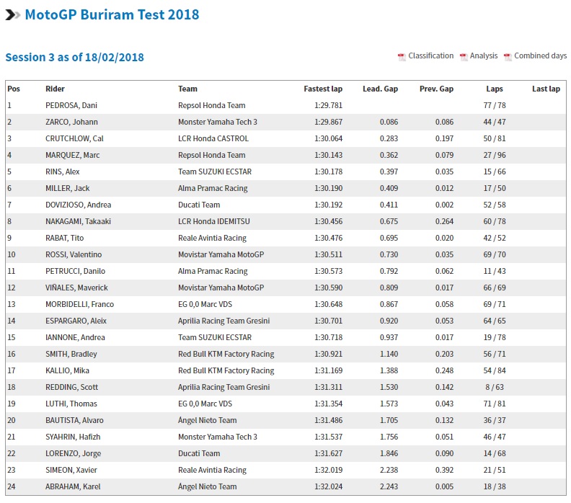Click previous gap value 0.264

[x=444, y=221]
